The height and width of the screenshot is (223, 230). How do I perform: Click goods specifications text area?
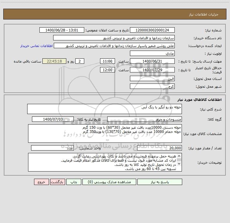(x=105, y=134)
